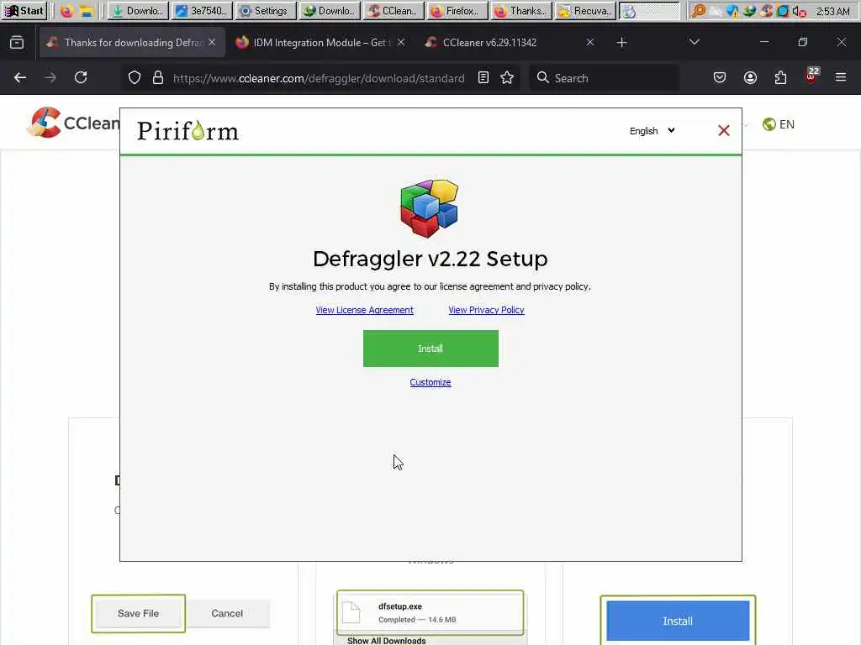The image size is (861, 645).
Task: Switch to second 'Downlo...' taskbar item with globe
Action: tap(330, 11)
